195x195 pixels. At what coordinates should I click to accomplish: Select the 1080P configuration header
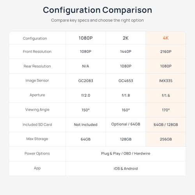[85, 38]
